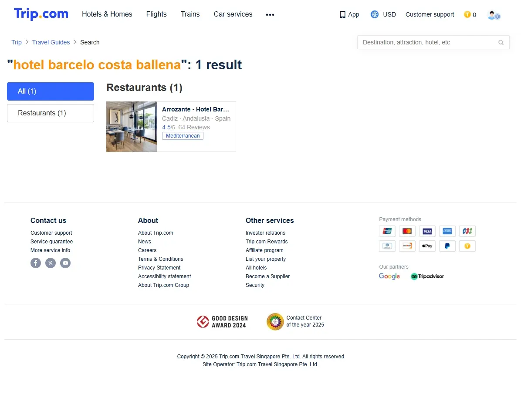521x401 pixels.
Task: Click the 64 Reviews text
Action: (194, 127)
